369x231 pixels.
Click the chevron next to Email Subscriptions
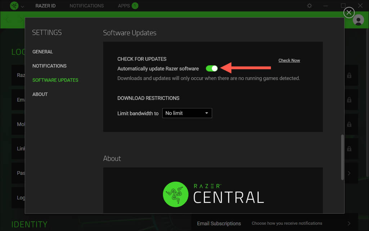349,223
